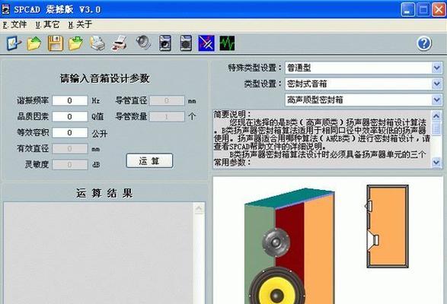Save with the floppy disk icon
The width and height of the screenshot is (447, 304).
(x=56, y=43)
